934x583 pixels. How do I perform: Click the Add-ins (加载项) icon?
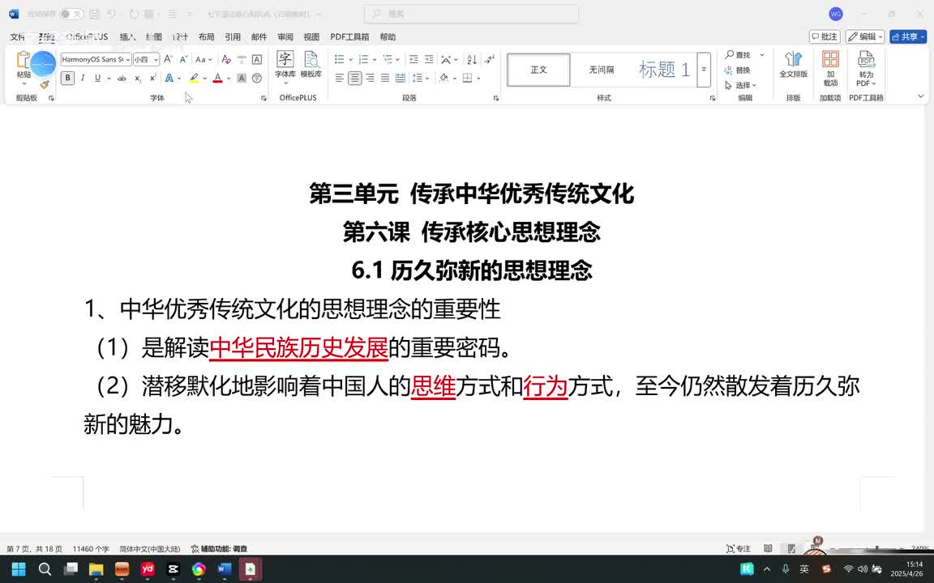(x=830, y=68)
